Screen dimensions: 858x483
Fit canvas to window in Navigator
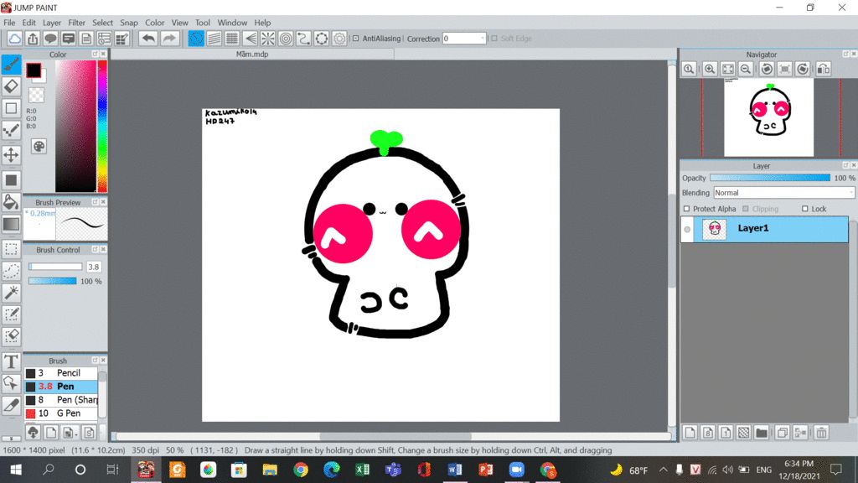coord(728,69)
